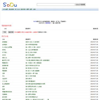Image resolution: width=100 pixels, height=100 pixels.
Task: Open the 第六十八章 chapter link in 汉乡 row
Action: (x=31, y=76)
